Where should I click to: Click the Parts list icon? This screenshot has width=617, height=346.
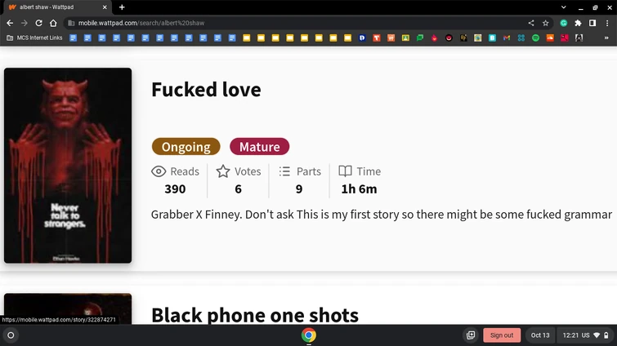(284, 171)
